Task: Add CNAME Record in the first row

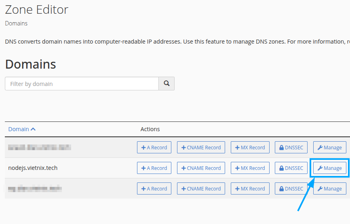Action: [x=201, y=147]
